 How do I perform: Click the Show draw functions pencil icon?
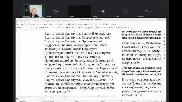tap(115, 24)
